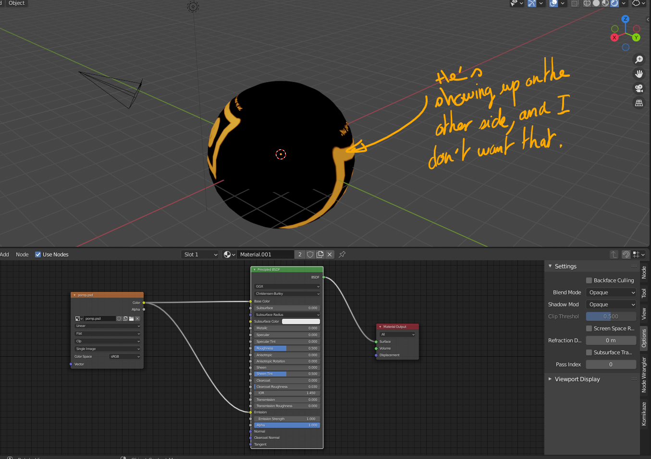Switch to Komikaze sidebar tab
The width and height of the screenshot is (651, 459).
coord(644,413)
